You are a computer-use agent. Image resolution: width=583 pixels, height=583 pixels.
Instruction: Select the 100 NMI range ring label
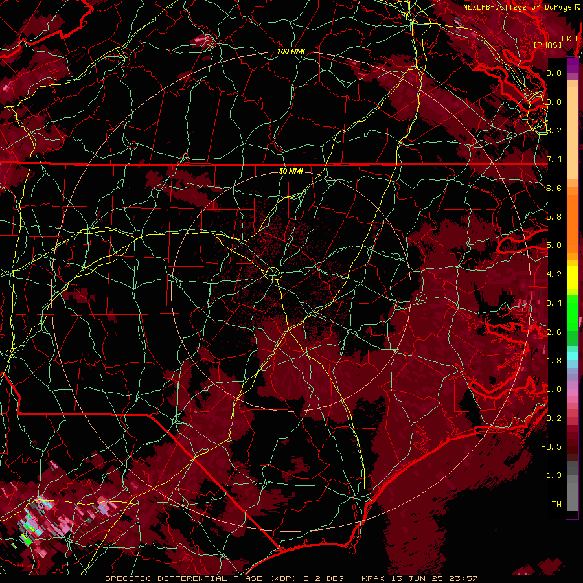click(x=291, y=51)
